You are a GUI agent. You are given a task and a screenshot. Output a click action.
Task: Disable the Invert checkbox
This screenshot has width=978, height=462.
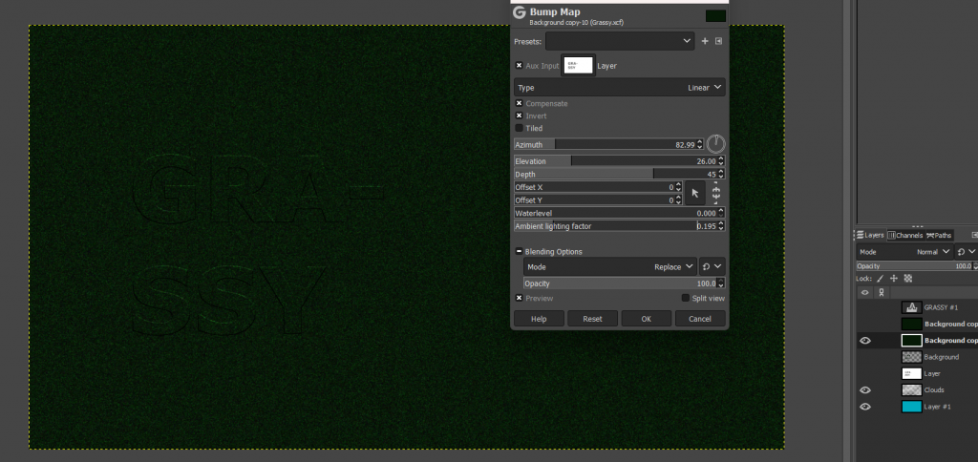(x=519, y=115)
